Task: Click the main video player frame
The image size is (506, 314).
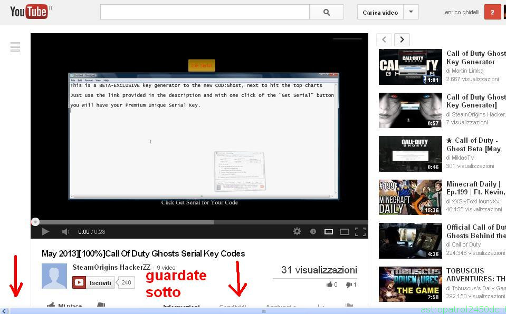Action: coord(199,126)
